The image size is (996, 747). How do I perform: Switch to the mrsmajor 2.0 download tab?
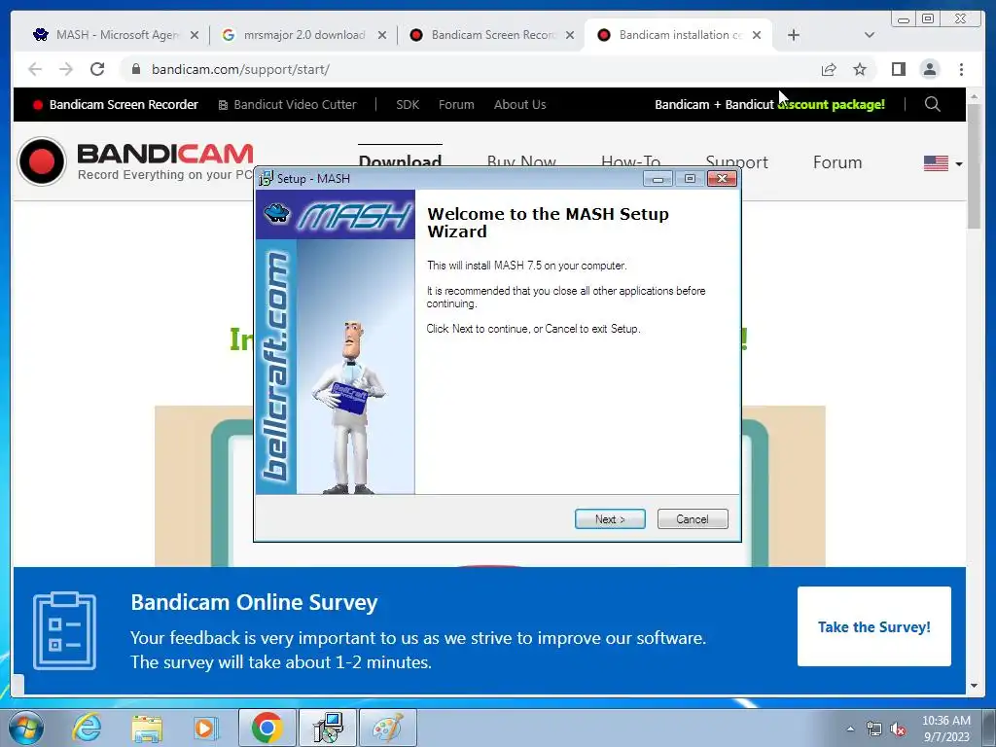(303, 35)
